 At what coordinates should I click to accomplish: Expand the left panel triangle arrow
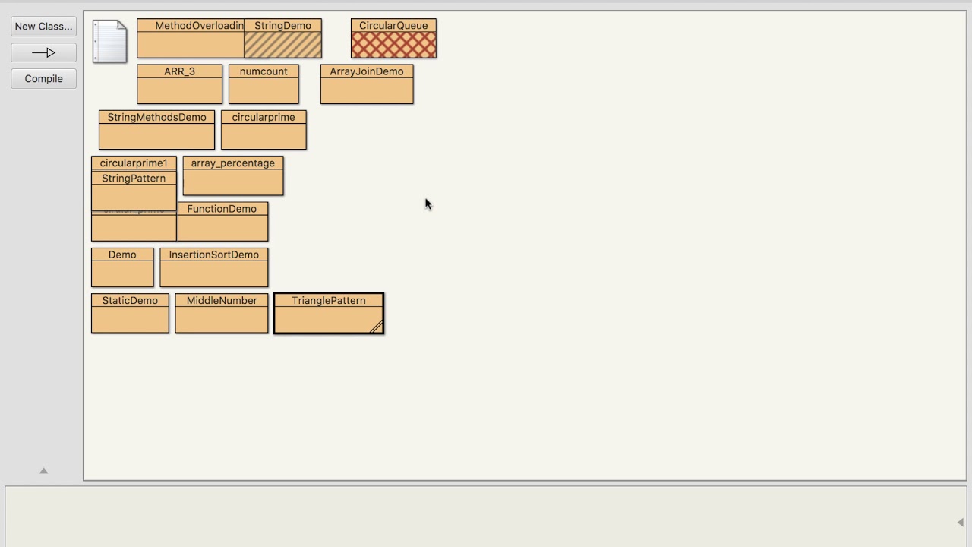pyautogui.click(x=43, y=471)
